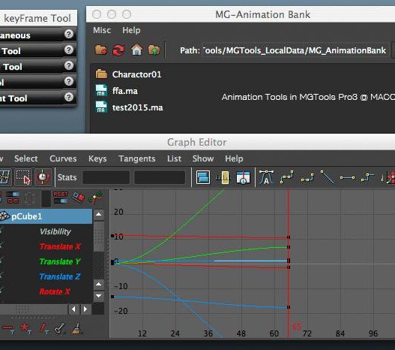Click the help button on the second Tool row
The image size is (395, 350).
[x=68, y=65]
